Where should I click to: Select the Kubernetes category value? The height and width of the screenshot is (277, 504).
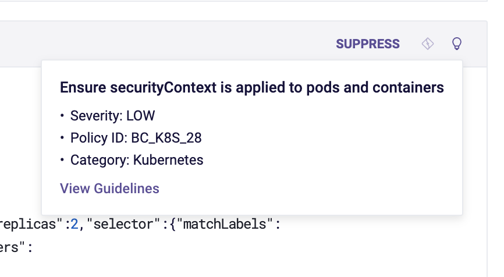(x=168, y=160)
